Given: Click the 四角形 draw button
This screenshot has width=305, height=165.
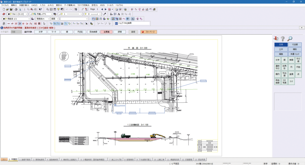Looking at the screenshot, I should point(284,67).
